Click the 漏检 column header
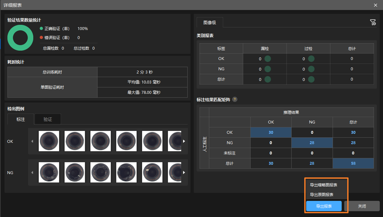Screen dimensions: 383x217 [265, 48]
